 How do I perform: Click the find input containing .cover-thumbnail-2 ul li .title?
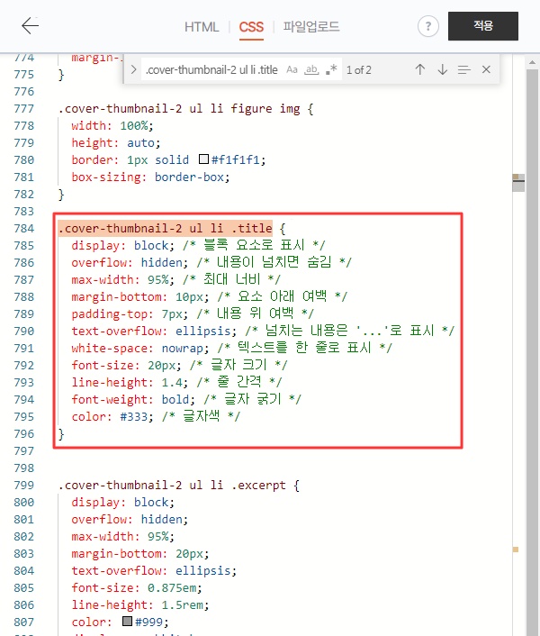211,69
